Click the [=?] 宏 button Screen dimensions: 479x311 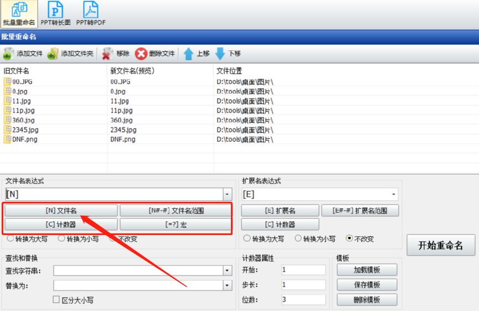pyautogui.click(x=176, y=225)
